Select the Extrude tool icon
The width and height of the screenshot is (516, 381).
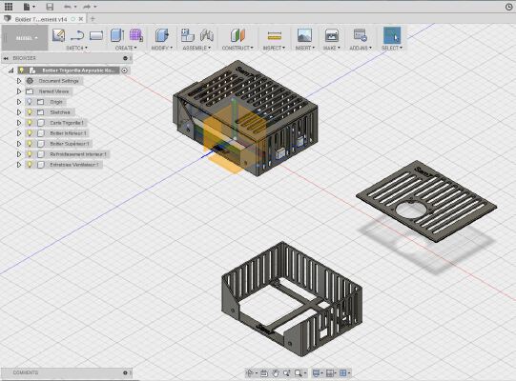point(116,35)
